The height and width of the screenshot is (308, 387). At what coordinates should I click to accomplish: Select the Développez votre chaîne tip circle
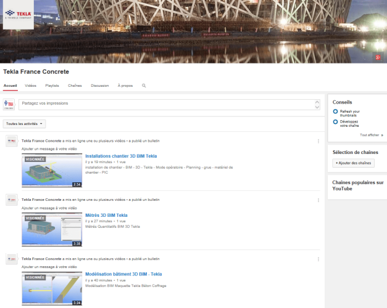point(335,122)
